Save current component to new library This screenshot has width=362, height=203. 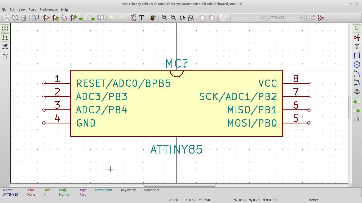pos(101,18)
